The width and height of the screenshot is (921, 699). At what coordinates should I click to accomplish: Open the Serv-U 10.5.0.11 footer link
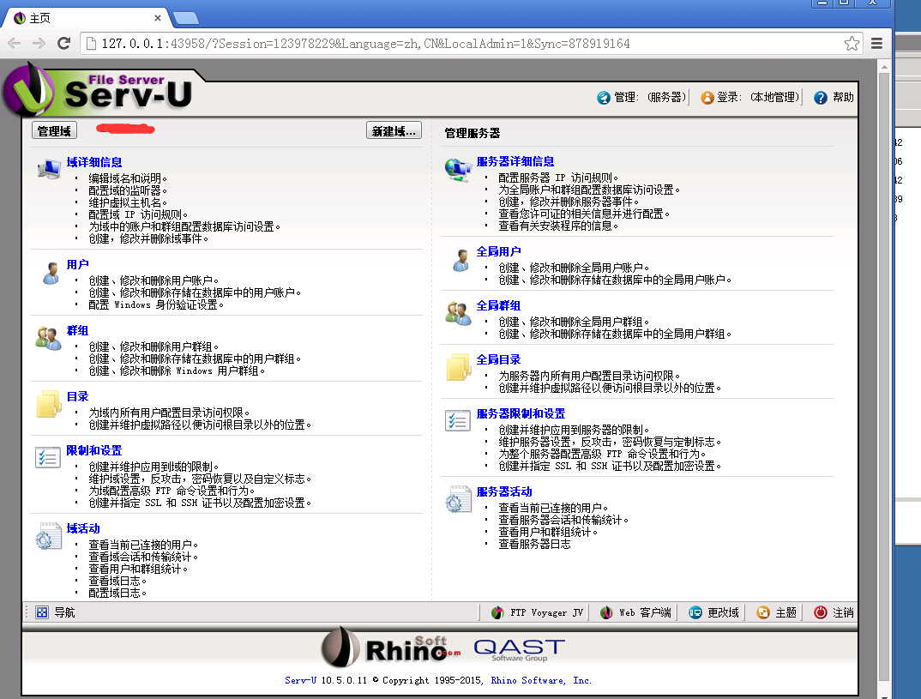[301, 680]
